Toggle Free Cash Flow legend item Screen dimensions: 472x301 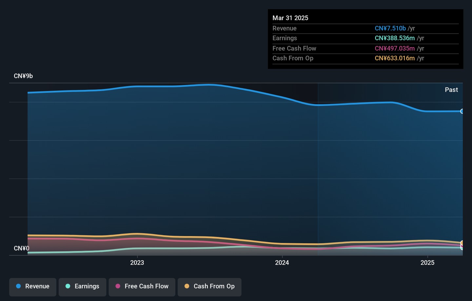coord(142,287)
